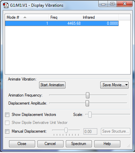135x153 pixels.
Task: Open the Save Movie dropdown arrow
Action: [126, 85]
